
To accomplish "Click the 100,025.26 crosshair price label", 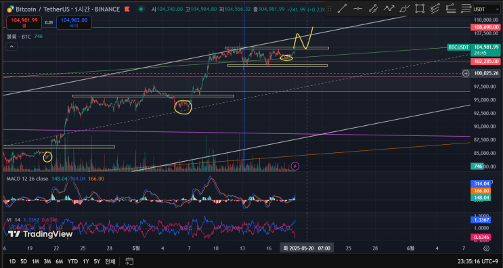I will pyautogui.click(x=486, y=73).
